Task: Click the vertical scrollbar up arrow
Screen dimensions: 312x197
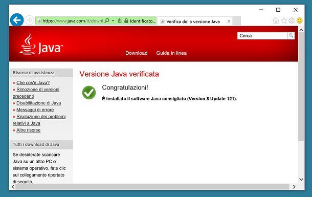Action: click(x=301, y=30)
